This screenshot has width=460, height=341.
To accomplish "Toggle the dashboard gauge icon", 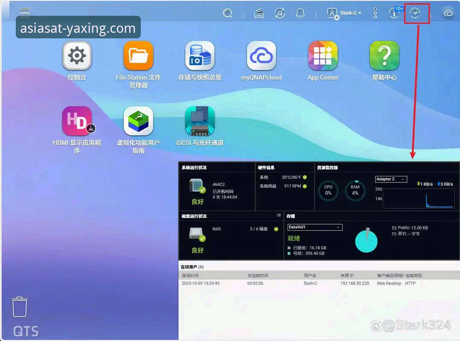I will pos(415,13).
